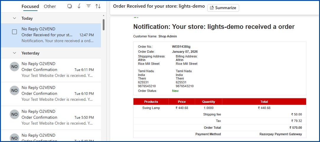Click the order total ₹ 570.00

click(296, 128)
